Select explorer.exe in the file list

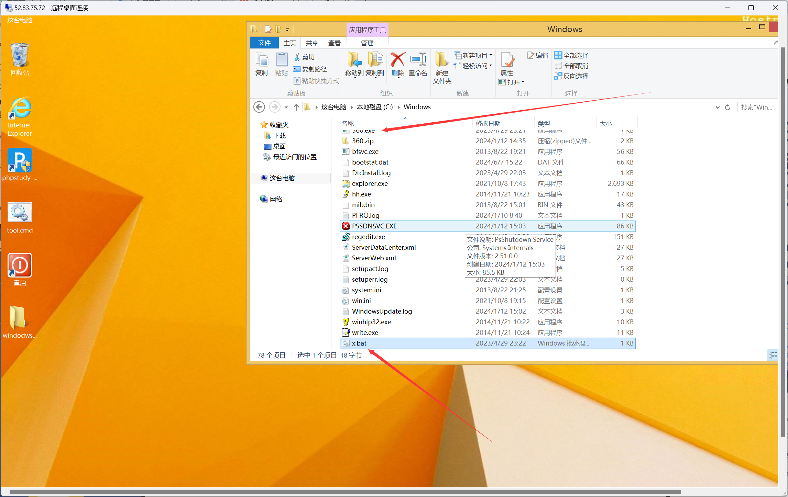pos(370,183)
